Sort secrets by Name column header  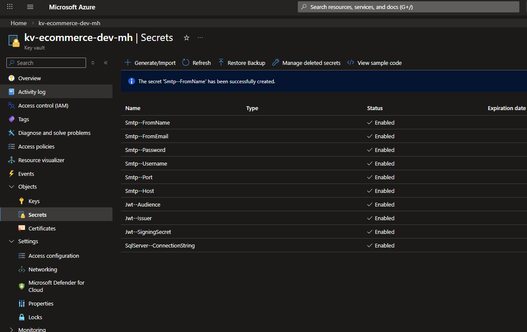click(133, 108)
